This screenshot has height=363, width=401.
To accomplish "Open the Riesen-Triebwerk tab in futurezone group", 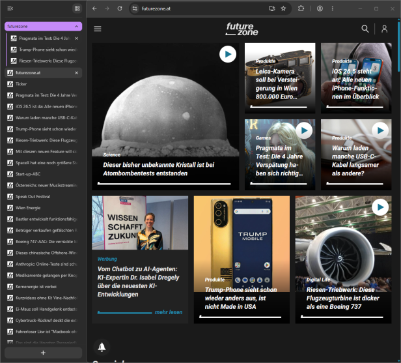I will 45,61.
